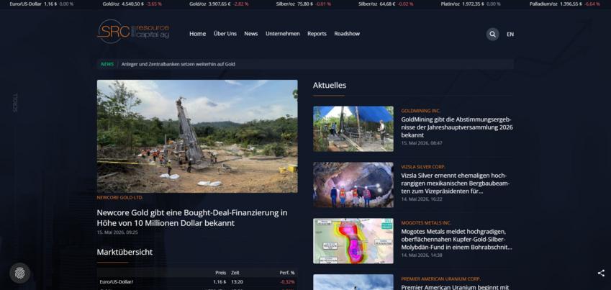Click the GOLDMINING INC. company label
Viewport: 611px width, 290px height.
click(x=421, y=111)
